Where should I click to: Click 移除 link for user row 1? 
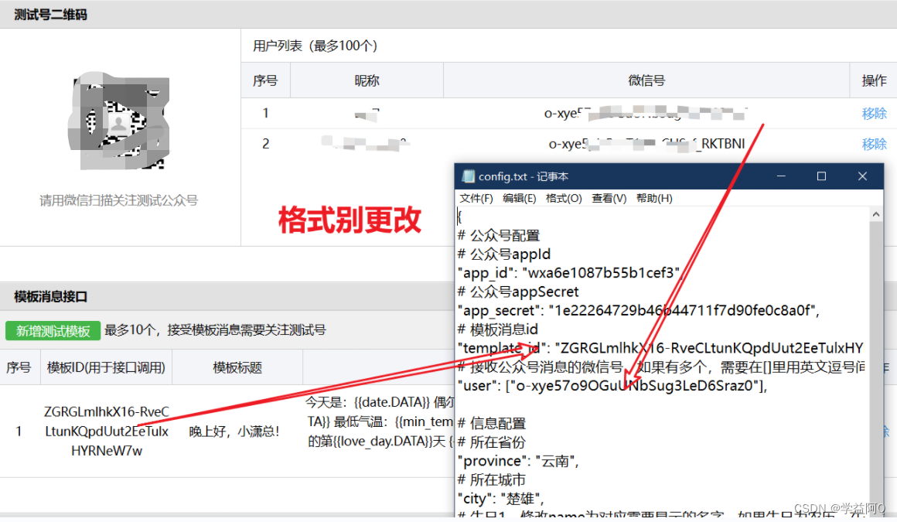(x=874, y=114)
